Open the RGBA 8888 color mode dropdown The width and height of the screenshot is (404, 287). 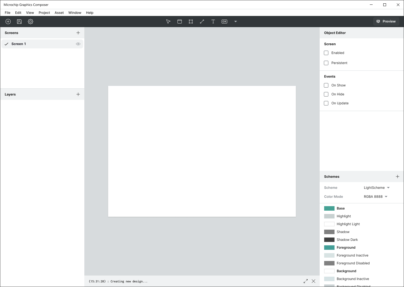(x=375, y=197)
